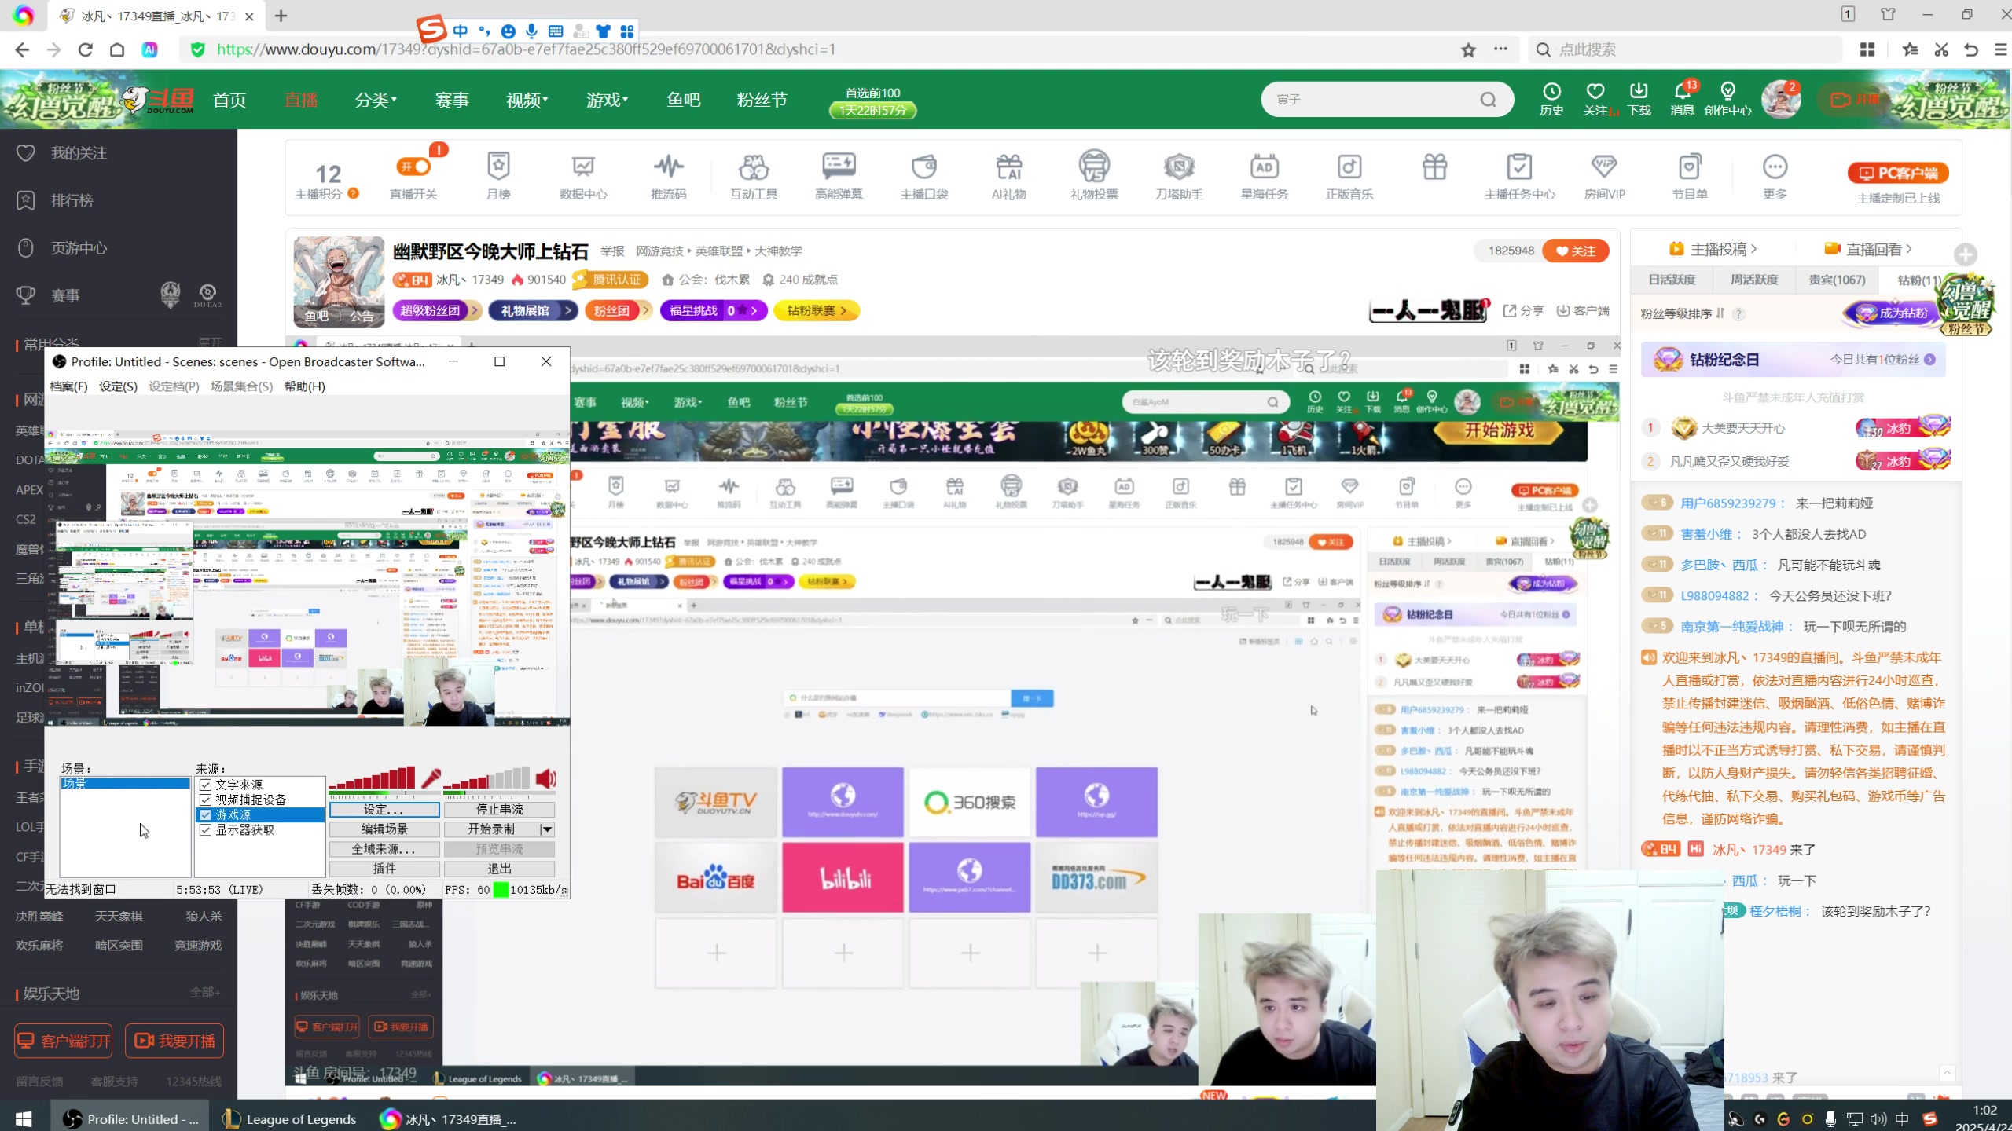The height and width of the screenshot is (1131, 2012).
Task: Uncheck 文字来源 source in OBS
Action: coord(205,785)
